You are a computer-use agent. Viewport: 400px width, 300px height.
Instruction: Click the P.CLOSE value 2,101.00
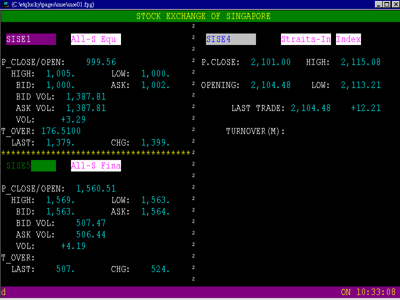pyautogui.click(x=270, y=62)
